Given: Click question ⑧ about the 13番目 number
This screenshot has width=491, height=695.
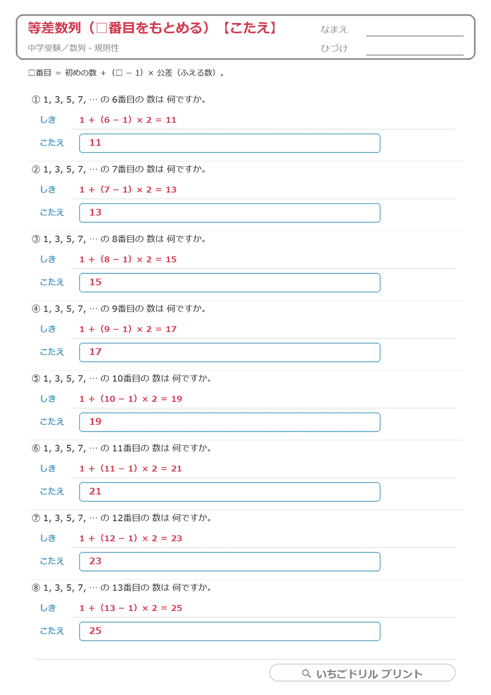Looking at the screenshot, I should click(x=122, y=587).
